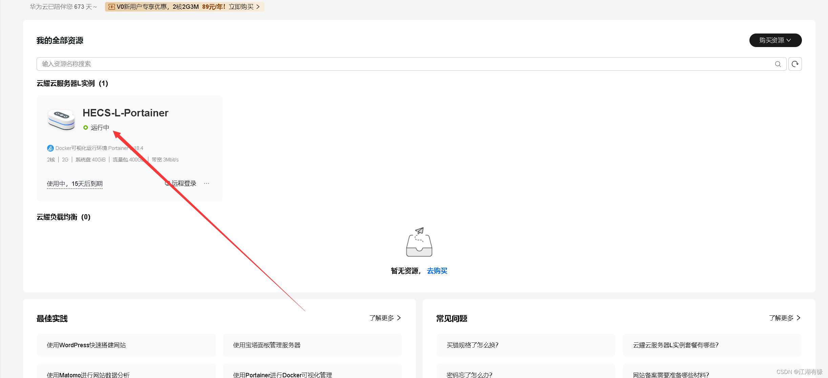
Task: Click the refresh icon next to the search bar
Action: [795, 64]
